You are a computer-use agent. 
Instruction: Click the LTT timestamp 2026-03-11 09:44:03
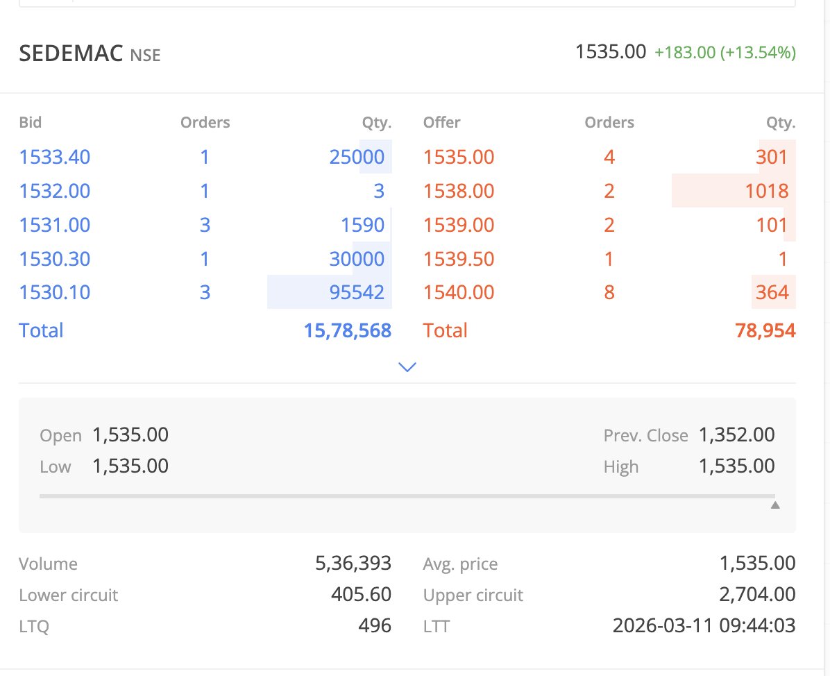pyautogui.click(x=704, y=625)
